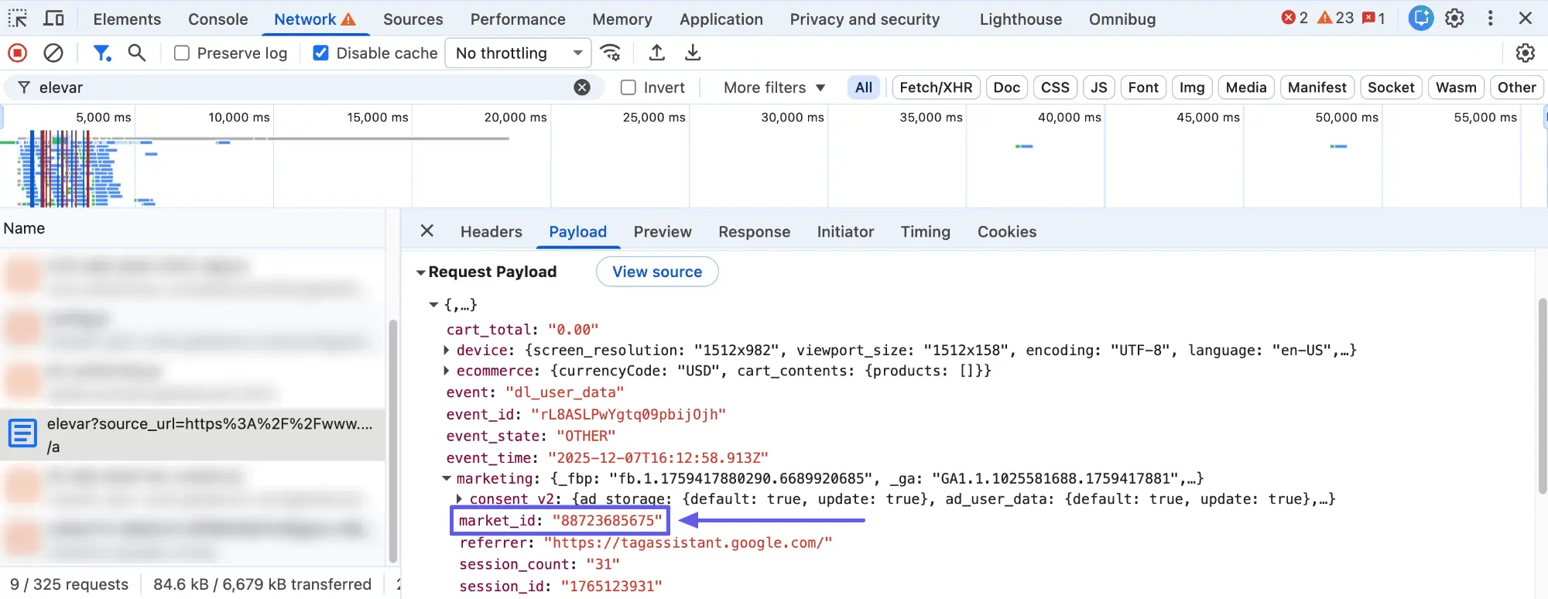Open DevTools three-dot customize menu

click(x=1490, y=18)
